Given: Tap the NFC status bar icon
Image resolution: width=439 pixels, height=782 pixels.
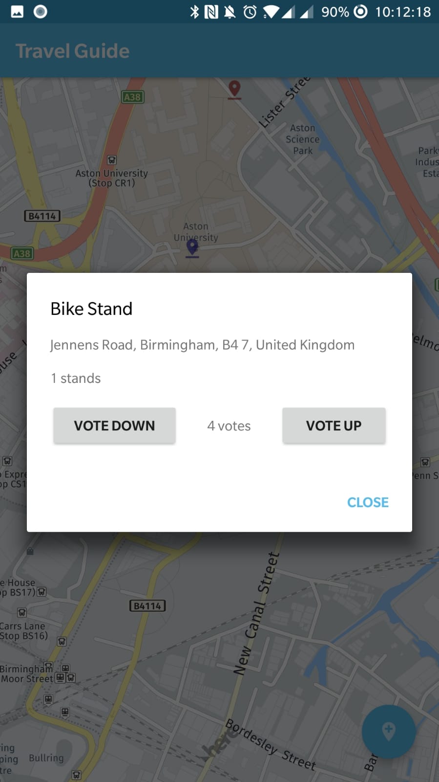Looking at the screenshot, I should pos(211,12).
